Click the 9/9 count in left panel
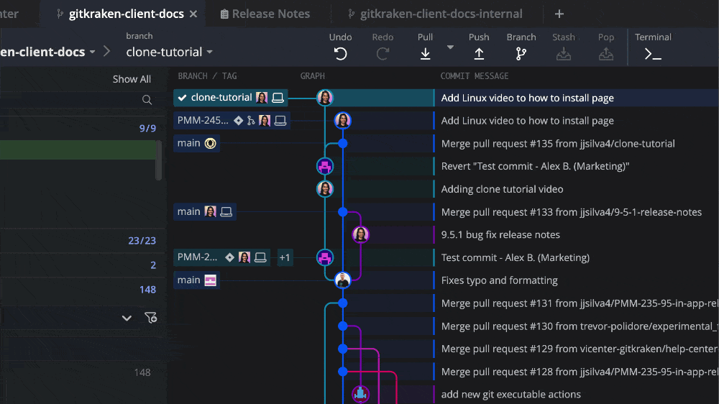This screenshot has height=404, width=719. point(147,129)
